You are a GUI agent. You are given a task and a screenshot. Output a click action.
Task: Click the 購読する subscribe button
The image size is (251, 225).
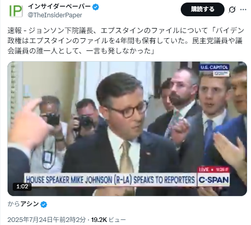pos(203,9)
